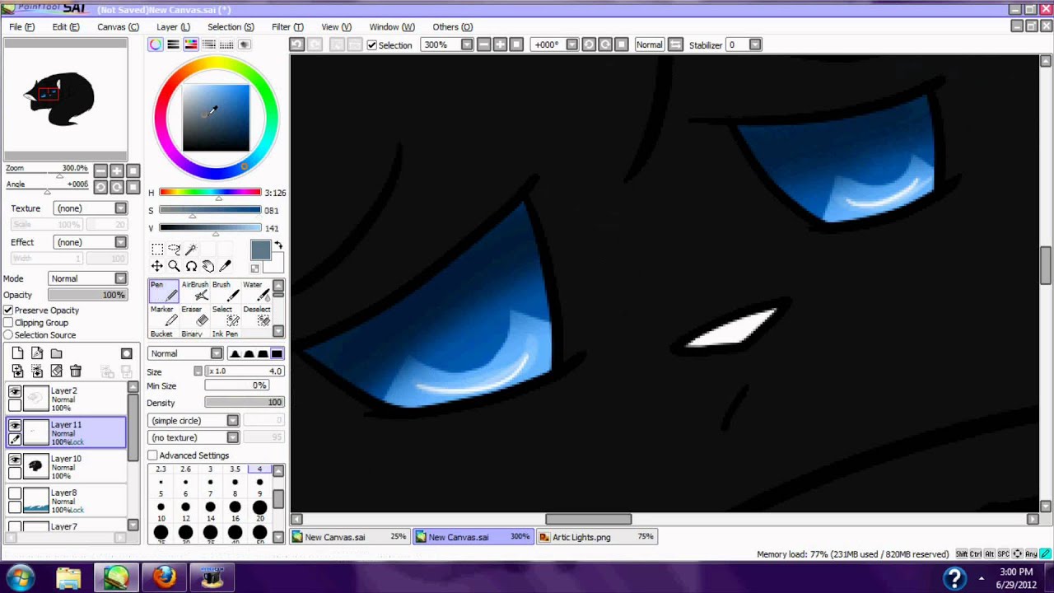Switch to New Canvas.sai 25% tab
Screen dimensions: 1054x593
click(350, 537)
